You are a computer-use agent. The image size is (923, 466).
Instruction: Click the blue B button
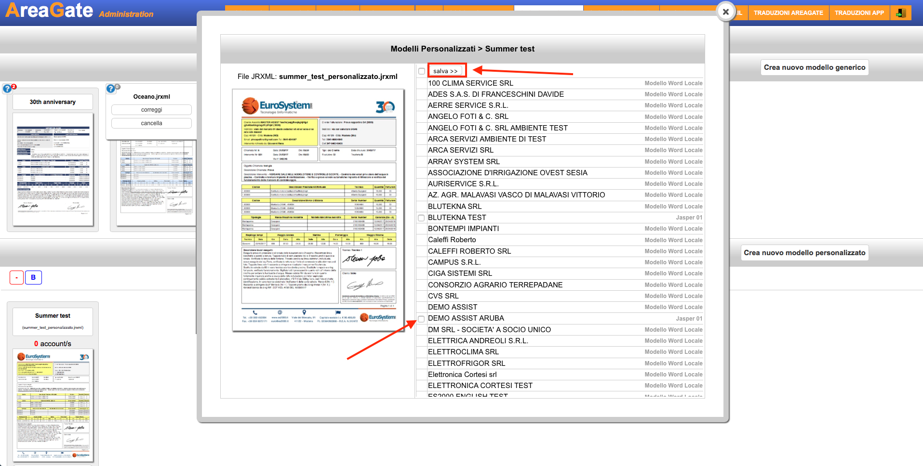[x=33, y=277]
